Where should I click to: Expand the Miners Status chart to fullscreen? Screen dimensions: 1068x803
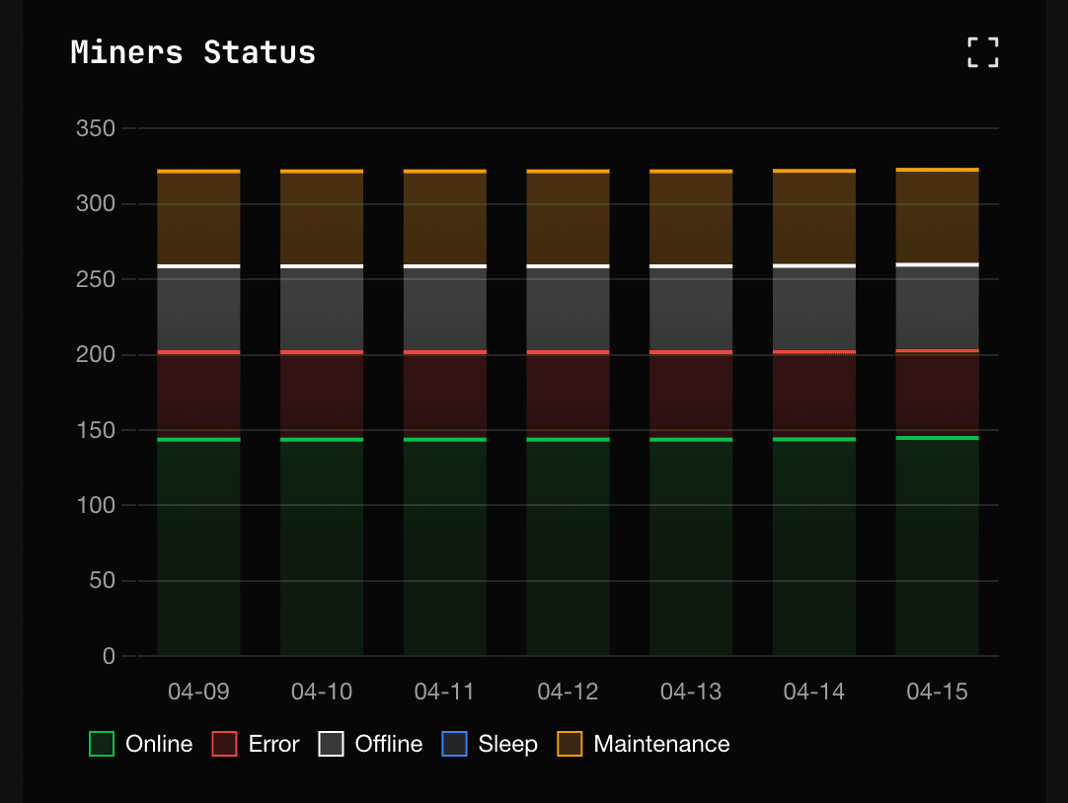[x=983, y=52]
